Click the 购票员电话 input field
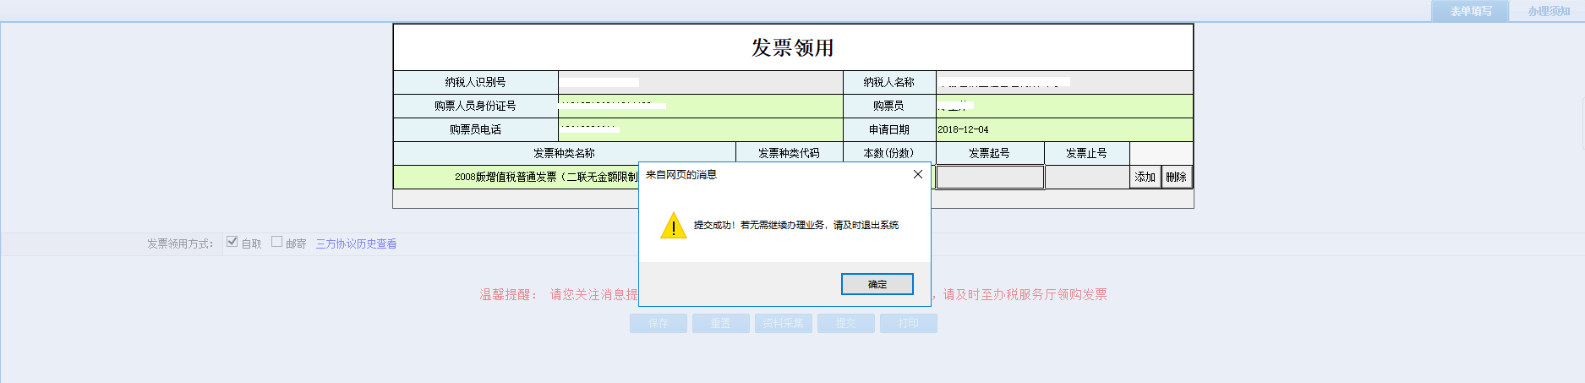The image size is (1585, 383). [700, 129]
